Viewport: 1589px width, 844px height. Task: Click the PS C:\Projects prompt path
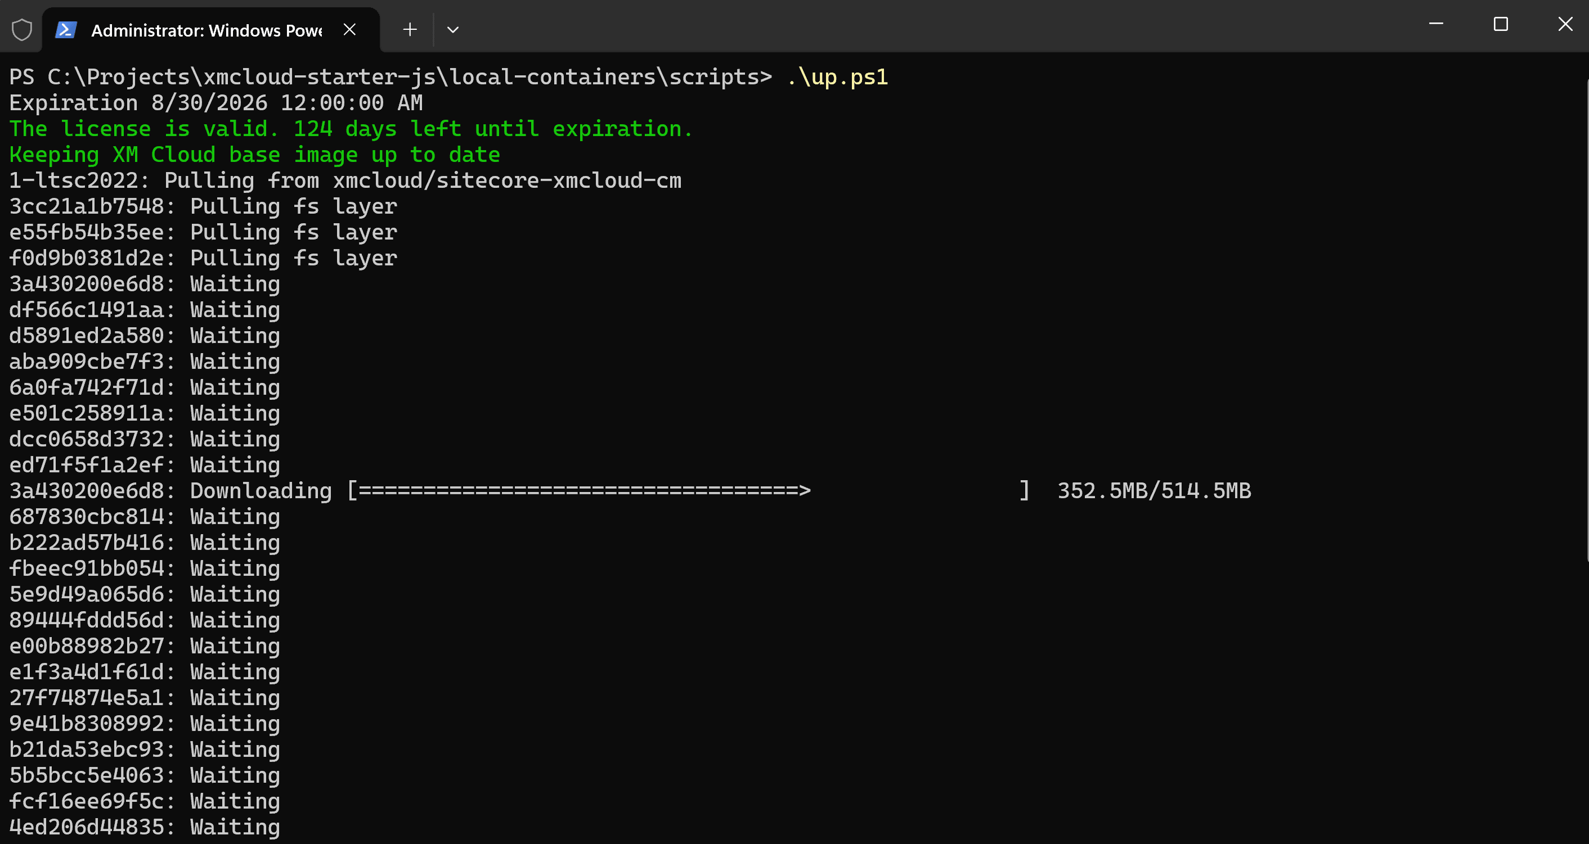[x=390, y=77]
